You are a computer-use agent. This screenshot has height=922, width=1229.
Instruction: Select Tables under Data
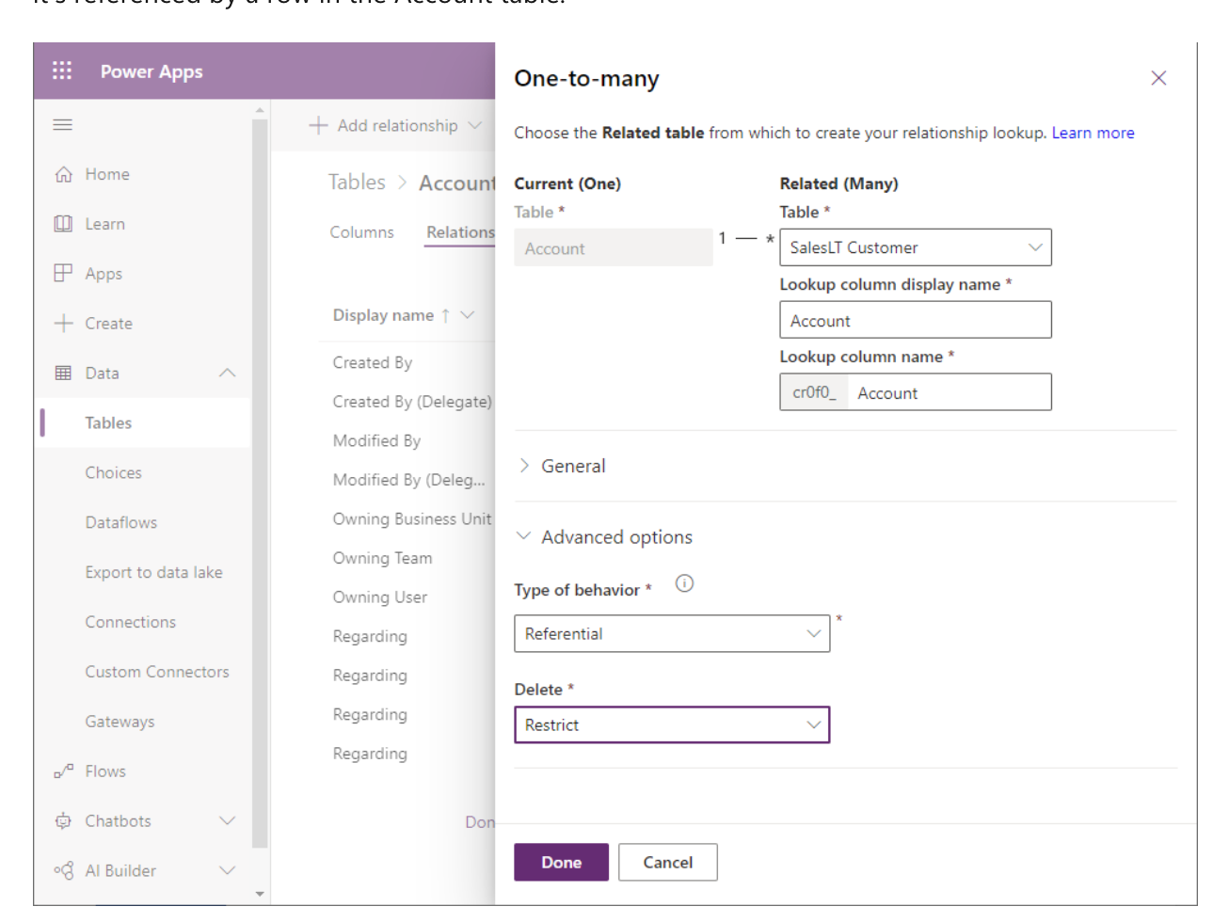pos(108,422)
